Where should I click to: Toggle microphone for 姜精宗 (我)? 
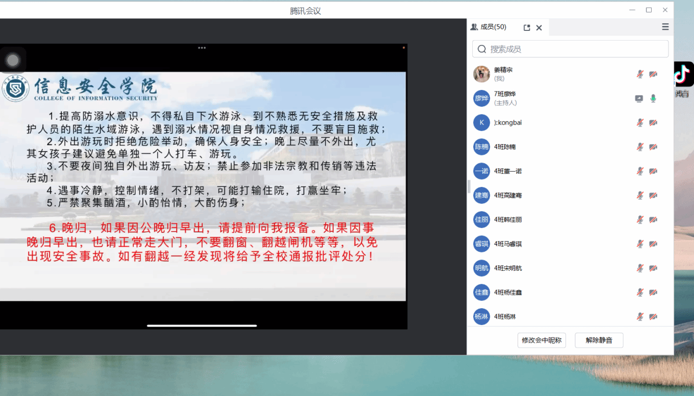[x=640, y=74]
